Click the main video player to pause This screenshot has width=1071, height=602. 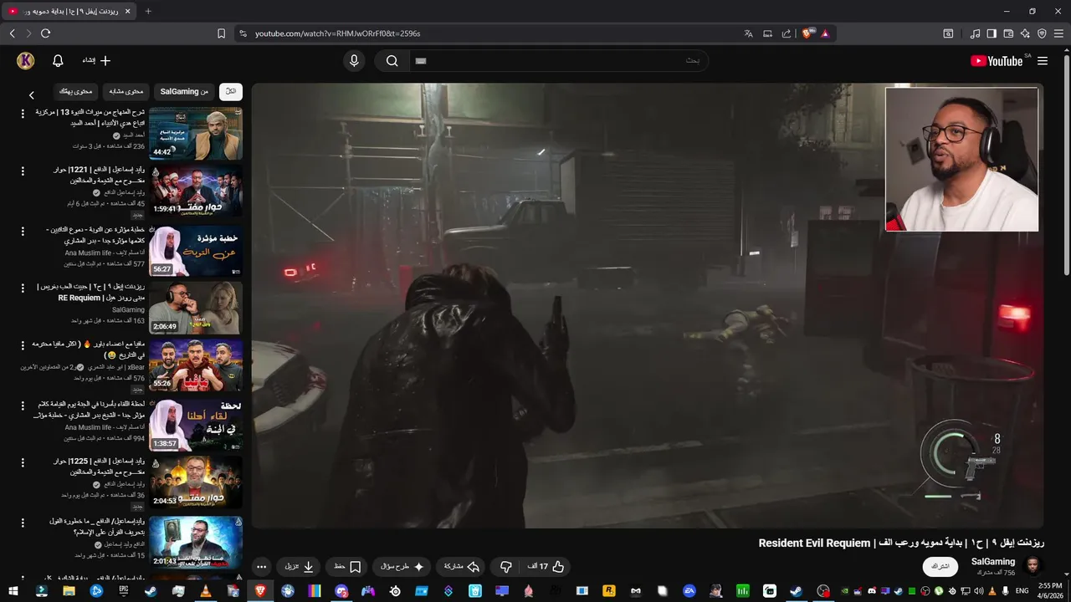(x=648, y=305)
